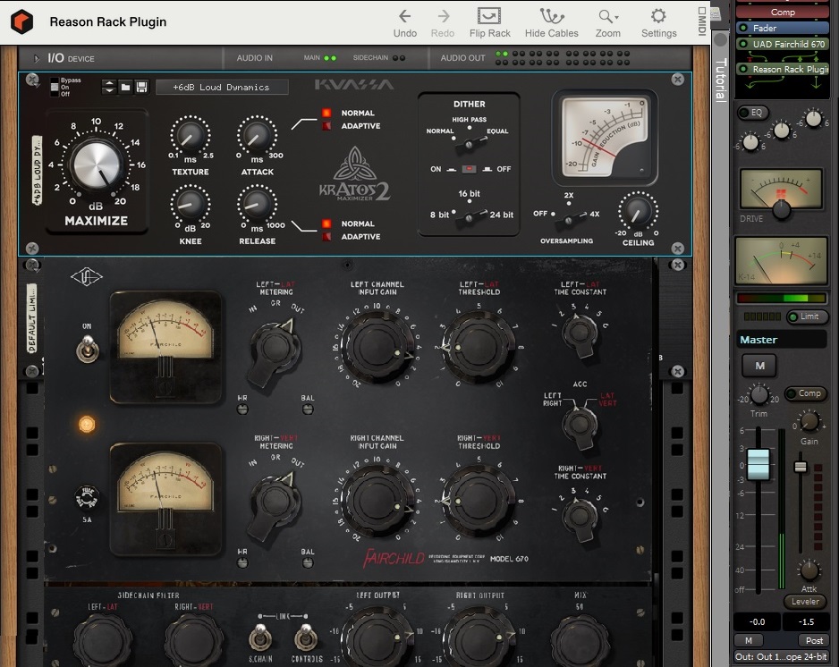The image size is (839, 667).
Task: Click the Reason logo icon
Action: [22, 22]
